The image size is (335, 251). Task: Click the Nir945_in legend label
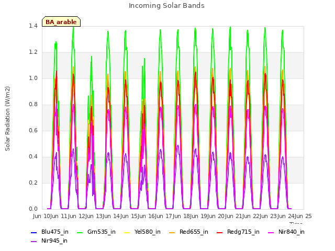click(54, 241)
